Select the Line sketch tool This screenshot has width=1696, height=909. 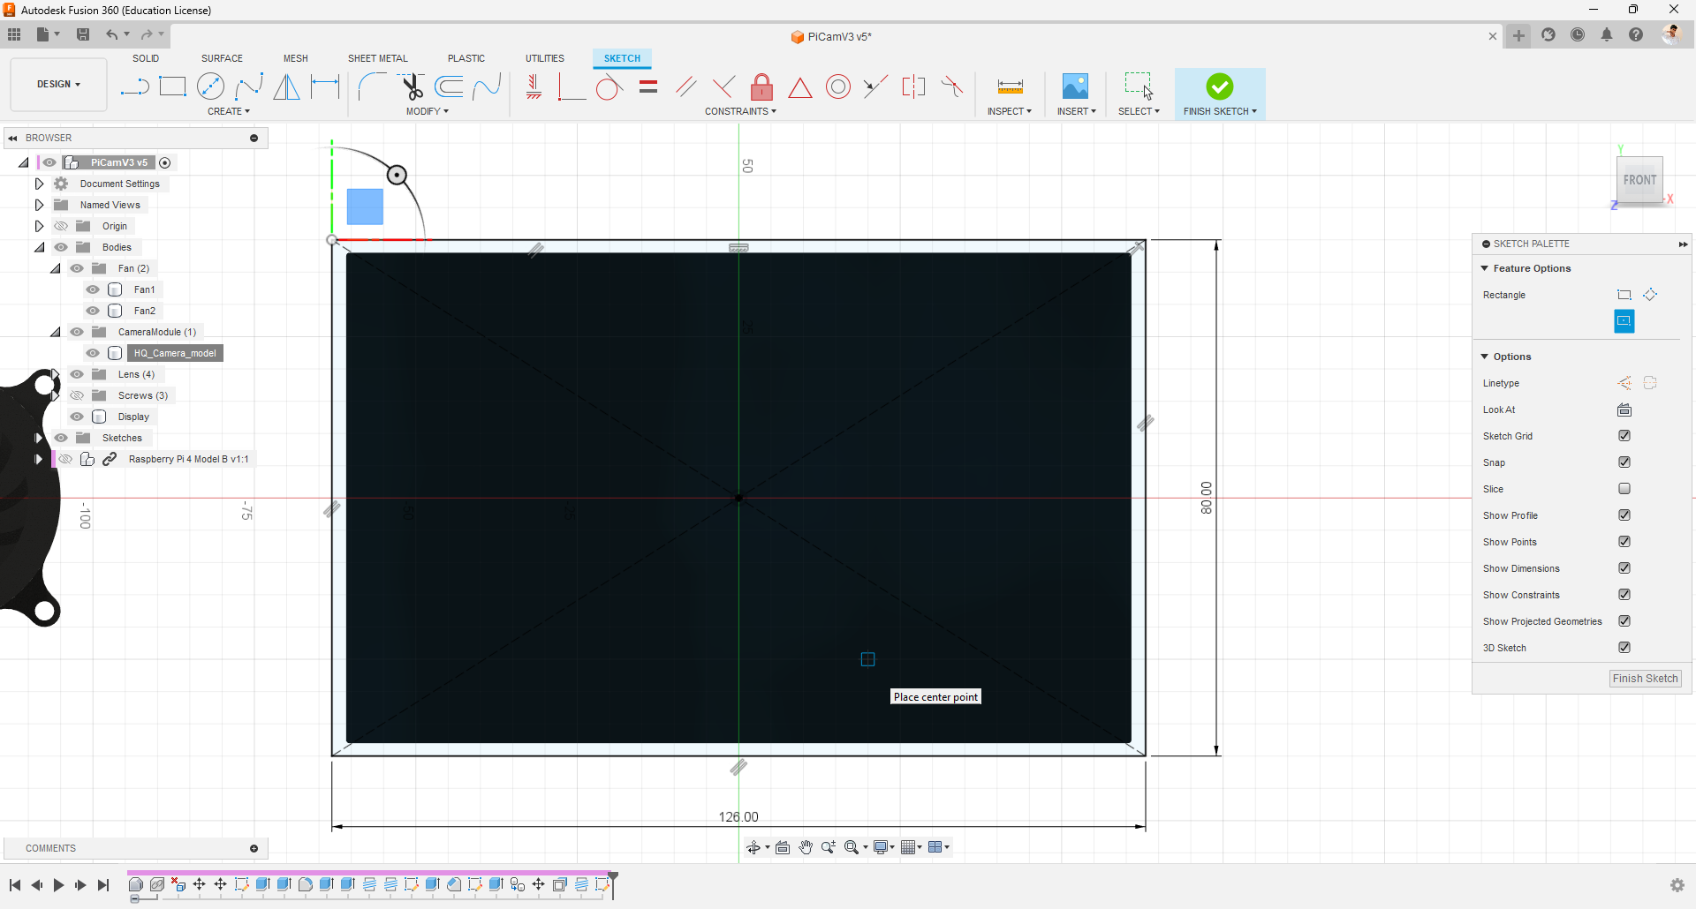pos(134,86)
